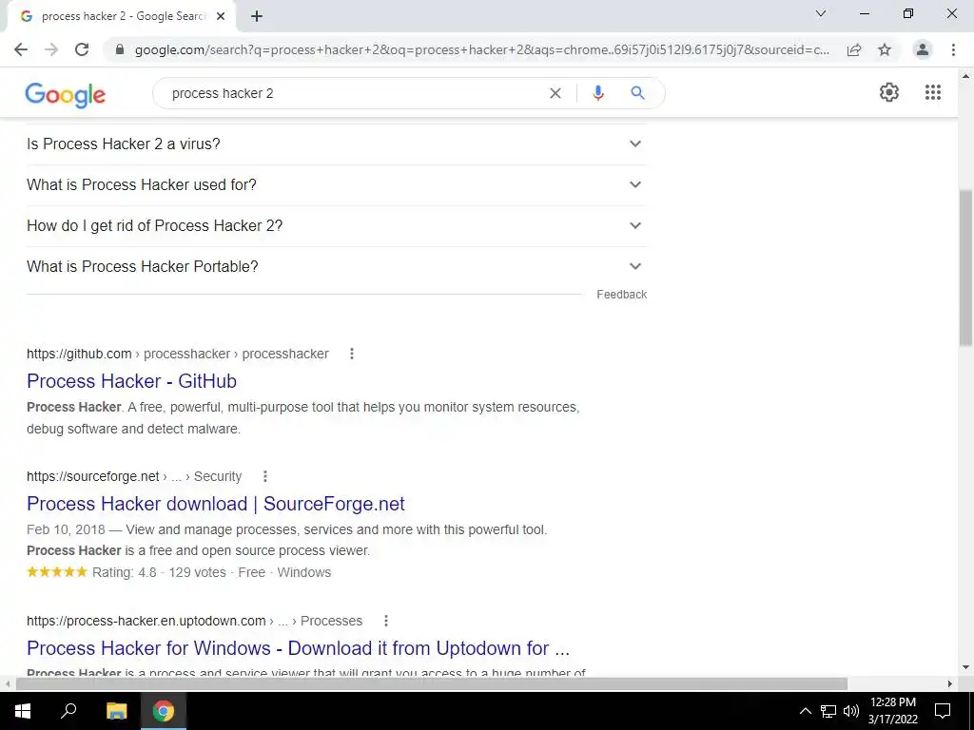This screenshot has height=730, width=974.
Task: Share this page icon in address bar
Action: pyautogui.click(x=854, y=49)
